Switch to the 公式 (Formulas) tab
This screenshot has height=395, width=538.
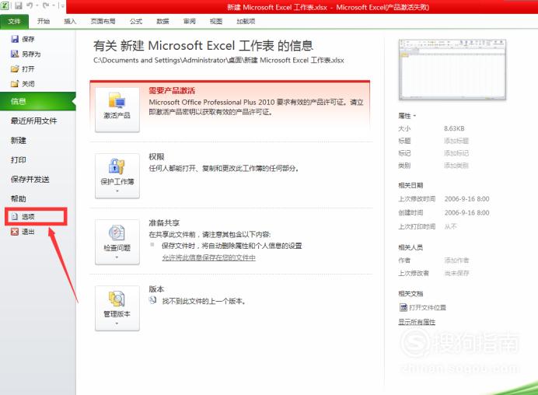(136, 21)
